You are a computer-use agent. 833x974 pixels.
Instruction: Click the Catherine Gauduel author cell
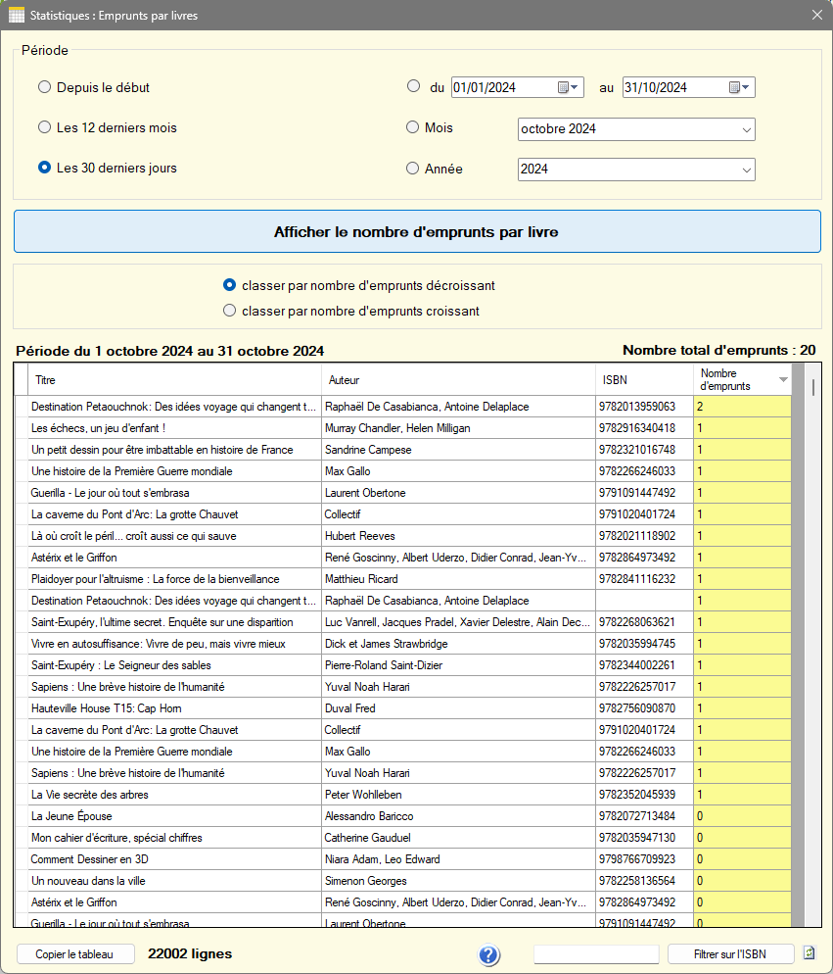[x=458, y=838]
